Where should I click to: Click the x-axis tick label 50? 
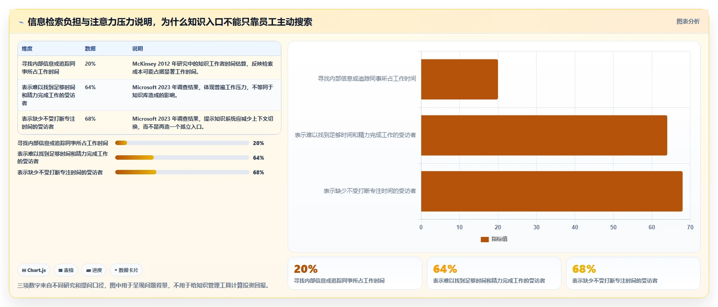[613, 227]
